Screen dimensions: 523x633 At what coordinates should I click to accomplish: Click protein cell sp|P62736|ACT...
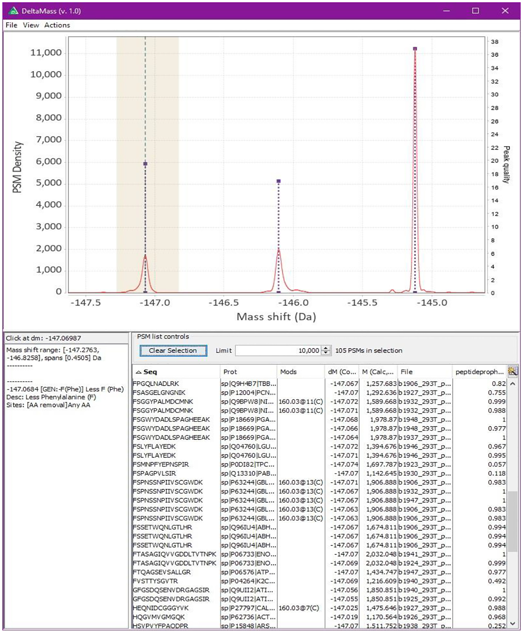tap(248, 617)
